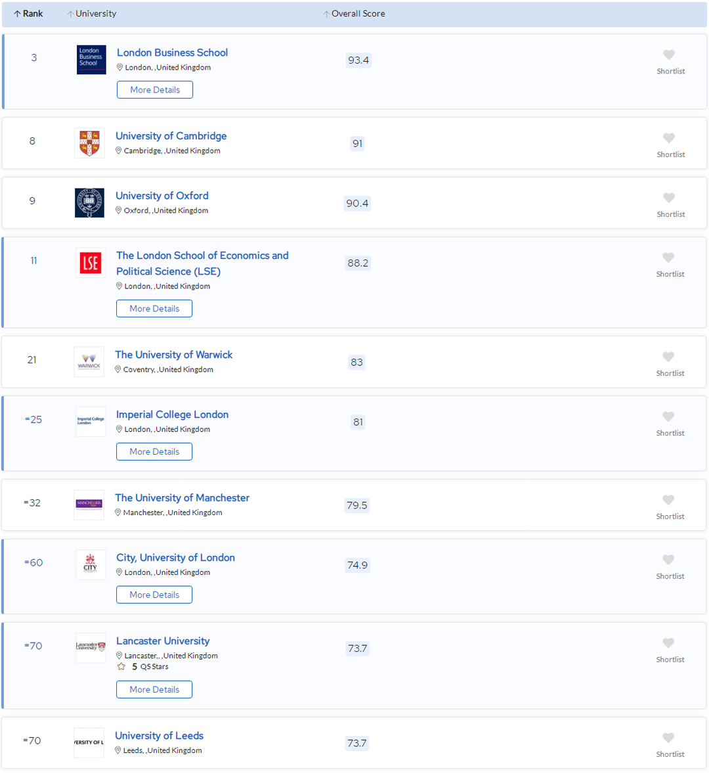
Task: Toggle shortlist heart for Lancaster University
Action: pyautogui.click(x=668, y=643)
